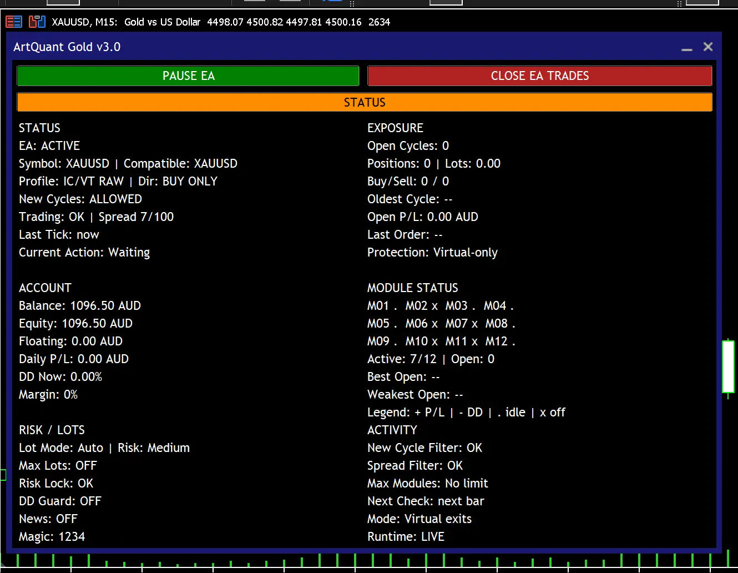Screen dimensions: 738x573
Task: Click the ACCOUNT section heading
Action: click(x=45, y=288)
